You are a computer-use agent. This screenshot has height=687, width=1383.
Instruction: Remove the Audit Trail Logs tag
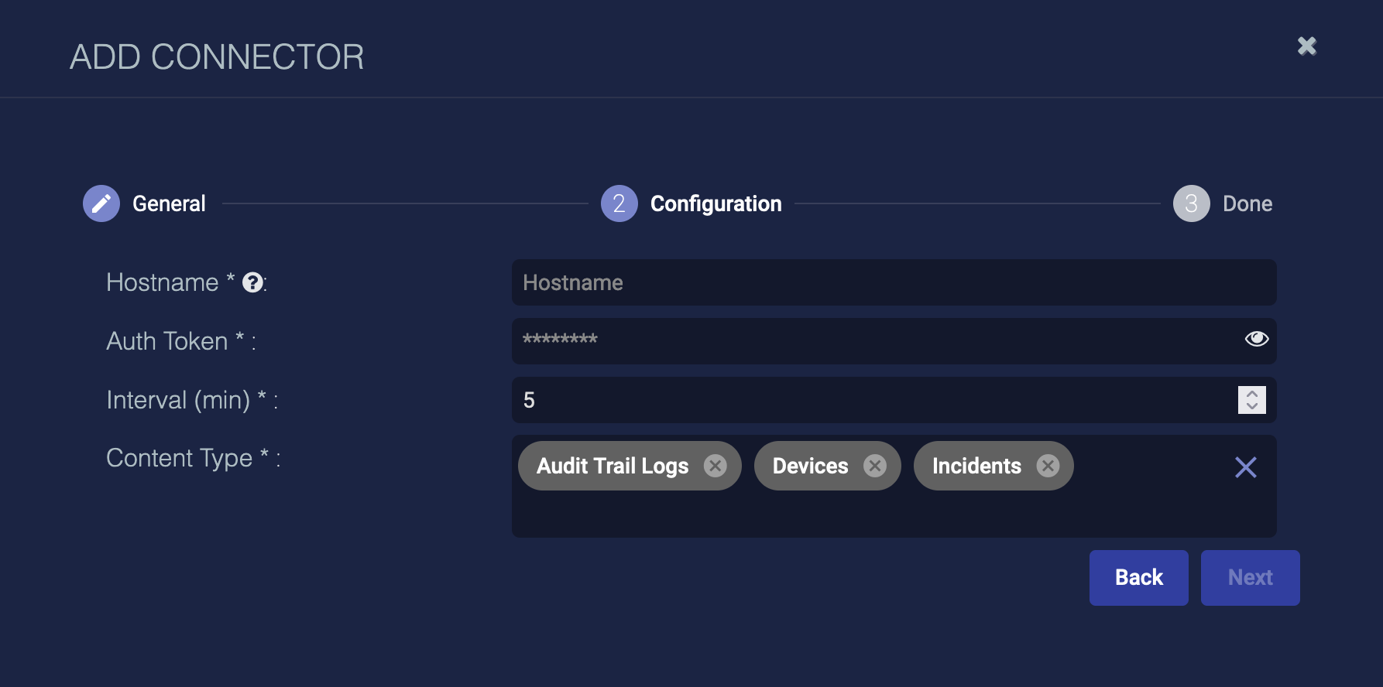[x=715, y=466]
